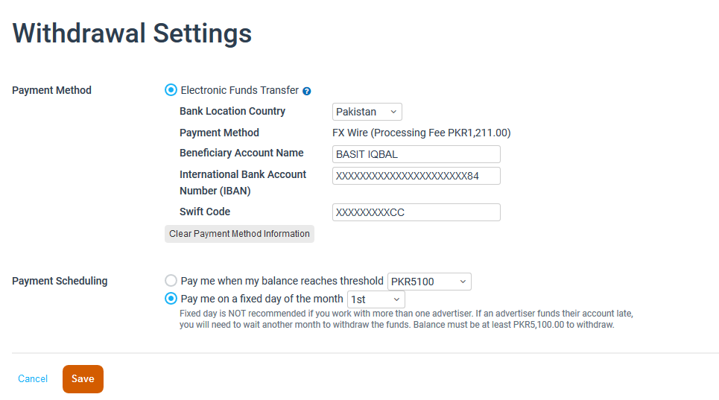Click the FX Wire processing fee text
The image size is (719, 400).
(x=422, y=133)
